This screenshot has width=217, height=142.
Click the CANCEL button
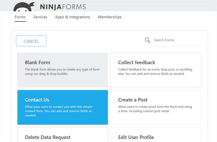click(x=31, y=41)
